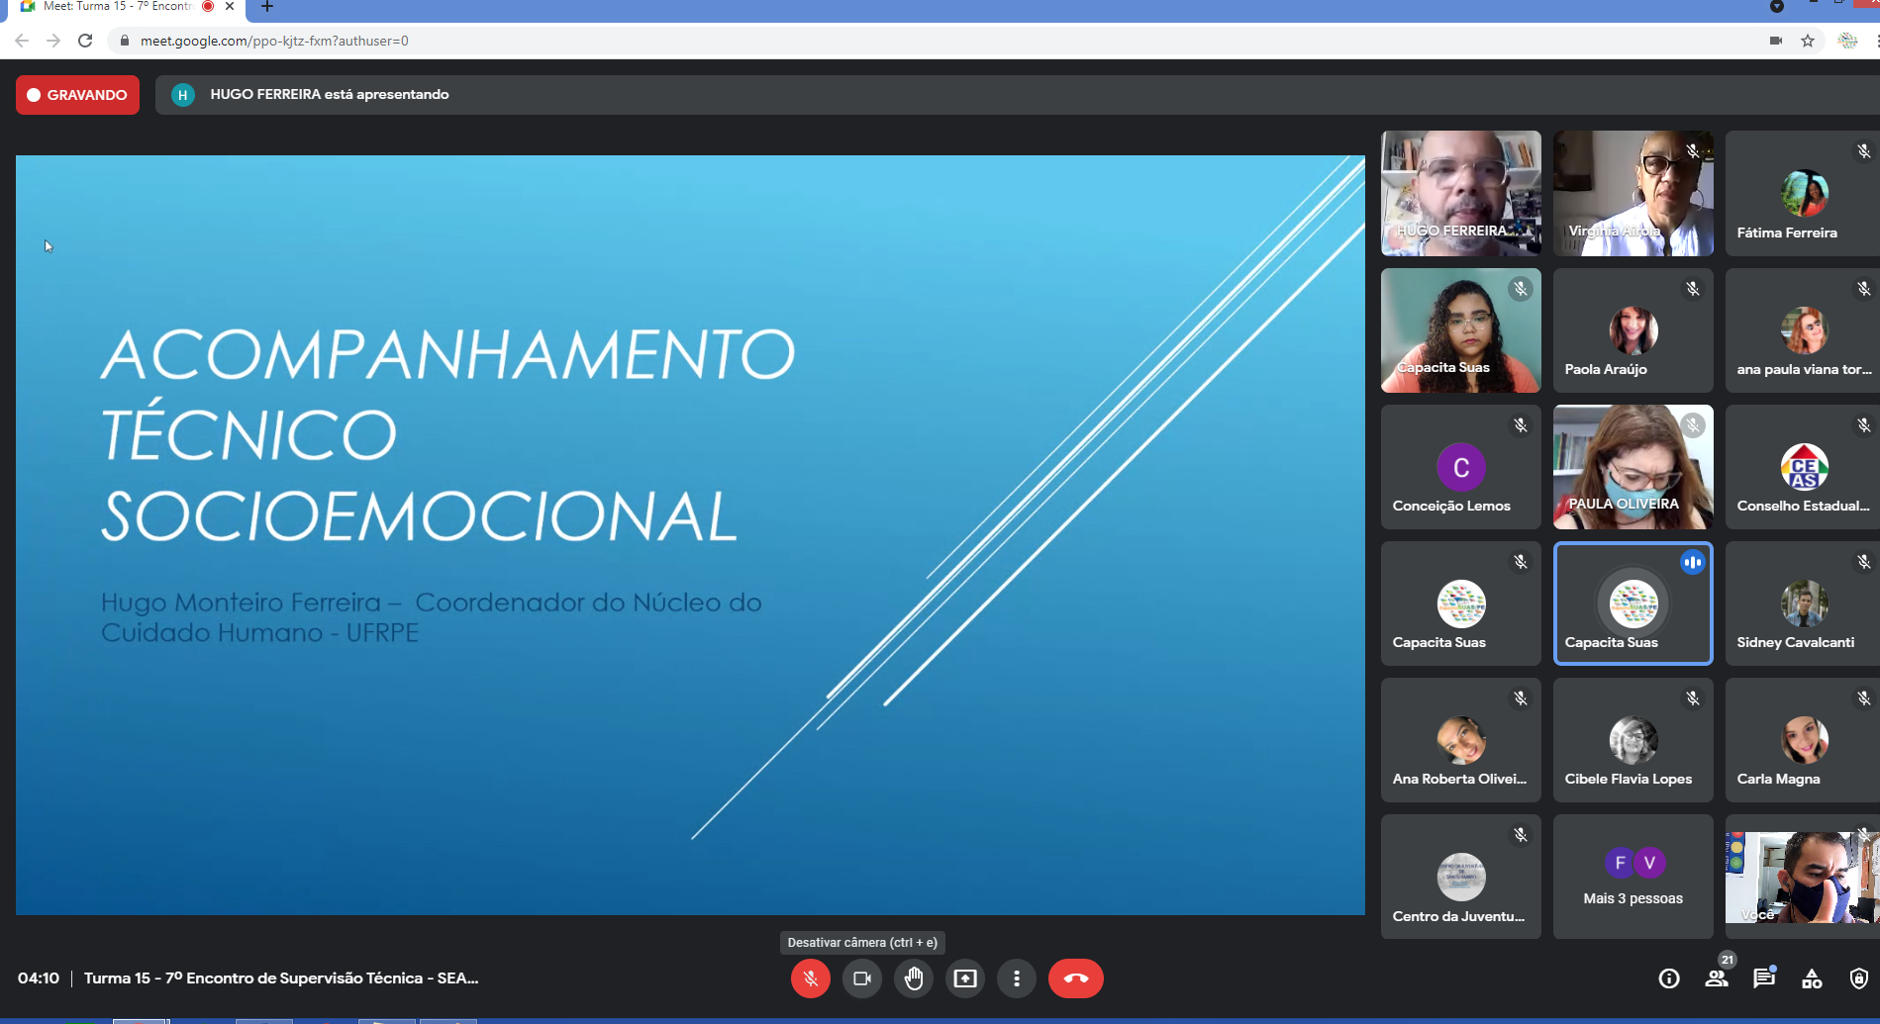Click the camera permission icon in address bar
The height and width of the screenshot is (1024, 1880).
[x=1776, y=41]
